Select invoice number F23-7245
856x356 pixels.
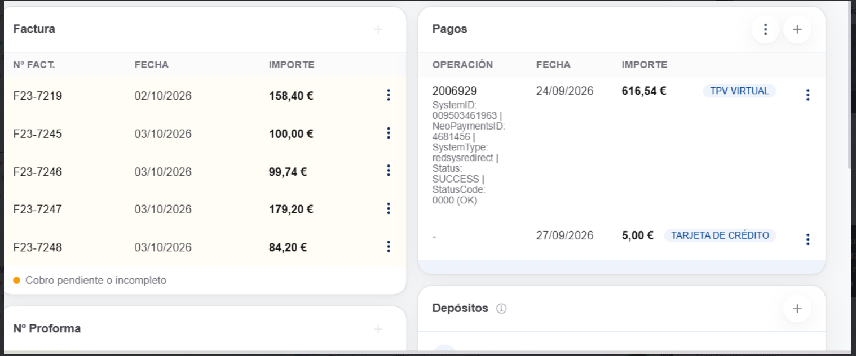click(x=38, y=133)
